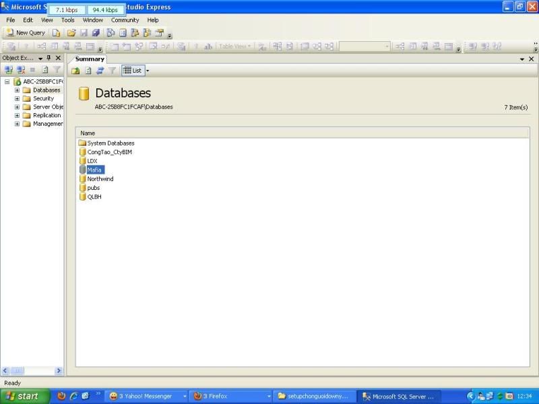
Task: Click the Connect icon in Object Explorer
Action: (x=9, y=70)
